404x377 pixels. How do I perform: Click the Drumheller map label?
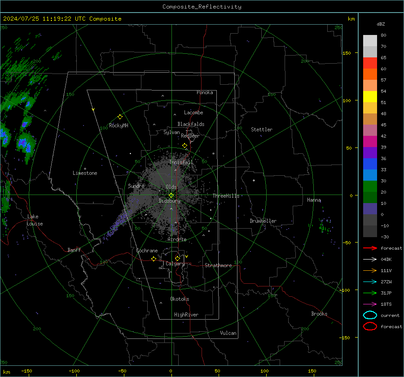coord(263,221)
